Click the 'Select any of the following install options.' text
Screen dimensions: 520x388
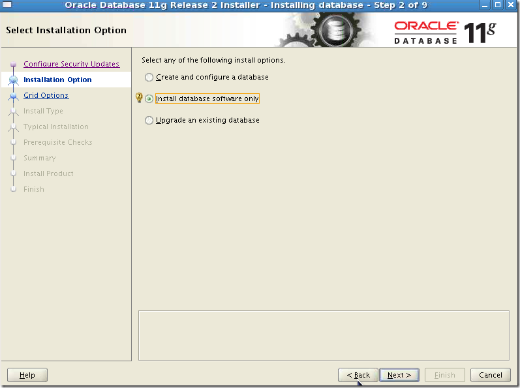click(x=213, y=60)
